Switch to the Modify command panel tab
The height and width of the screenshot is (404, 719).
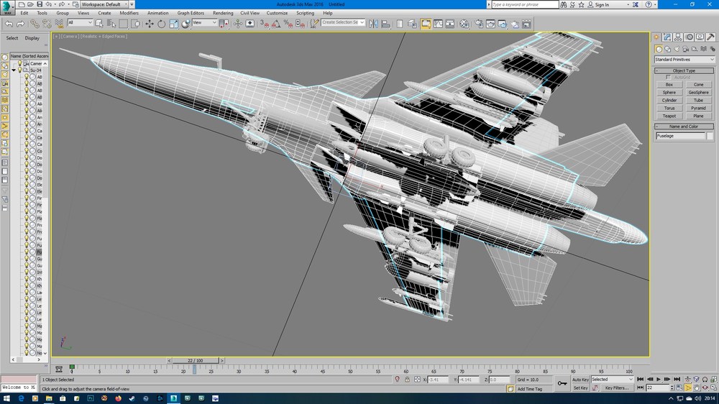pos(667,37)
